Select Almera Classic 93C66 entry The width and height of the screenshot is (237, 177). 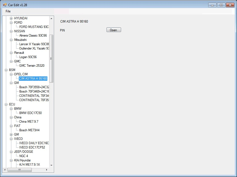[x=33, y=36]
